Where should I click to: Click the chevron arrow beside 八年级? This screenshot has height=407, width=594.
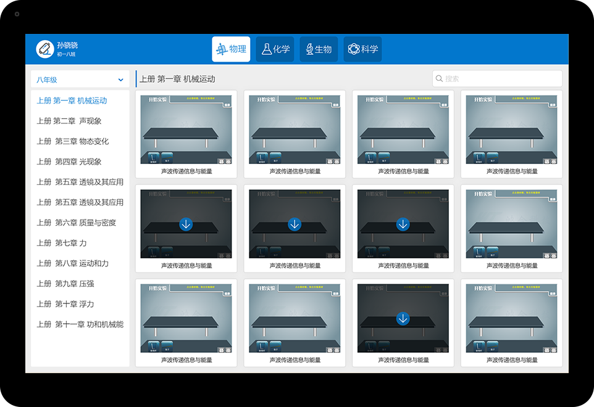tap(120, 80)
